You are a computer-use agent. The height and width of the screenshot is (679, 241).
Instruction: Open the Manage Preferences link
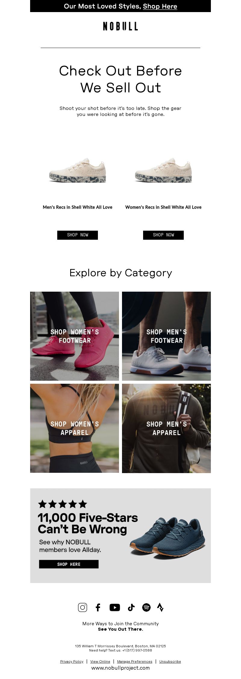tap(135, 661)
